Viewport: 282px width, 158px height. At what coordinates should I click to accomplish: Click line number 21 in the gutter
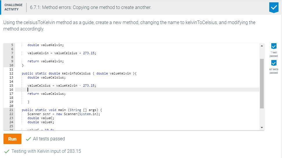[11, 110]
